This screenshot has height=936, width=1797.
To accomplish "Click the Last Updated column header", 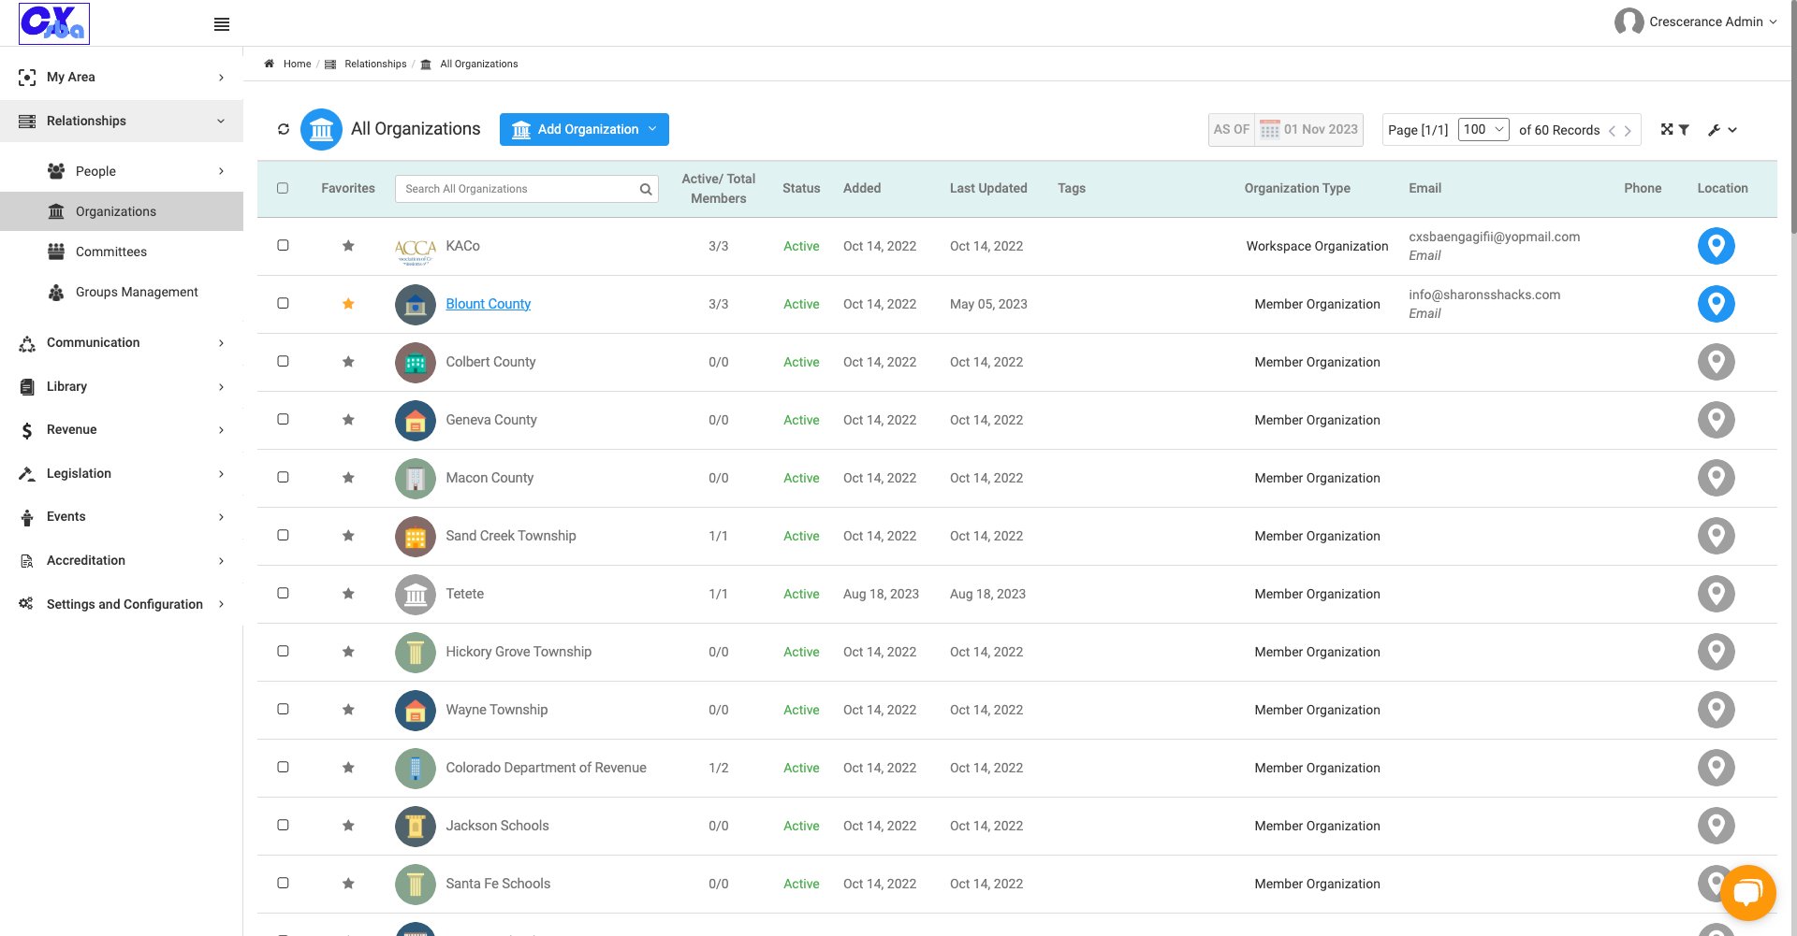I will point(988,188).
